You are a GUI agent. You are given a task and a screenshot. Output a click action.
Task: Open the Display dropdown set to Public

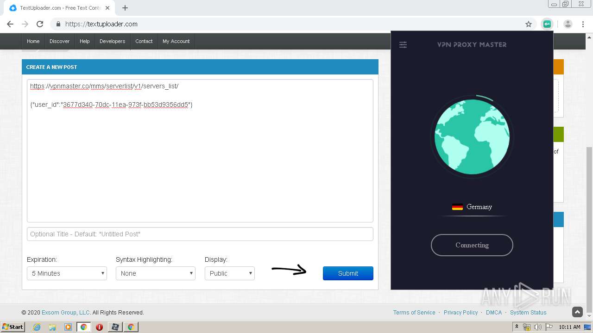tap(230, 273)
